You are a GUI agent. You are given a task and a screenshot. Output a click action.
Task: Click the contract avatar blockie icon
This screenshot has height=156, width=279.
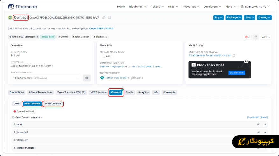(10, 17)
